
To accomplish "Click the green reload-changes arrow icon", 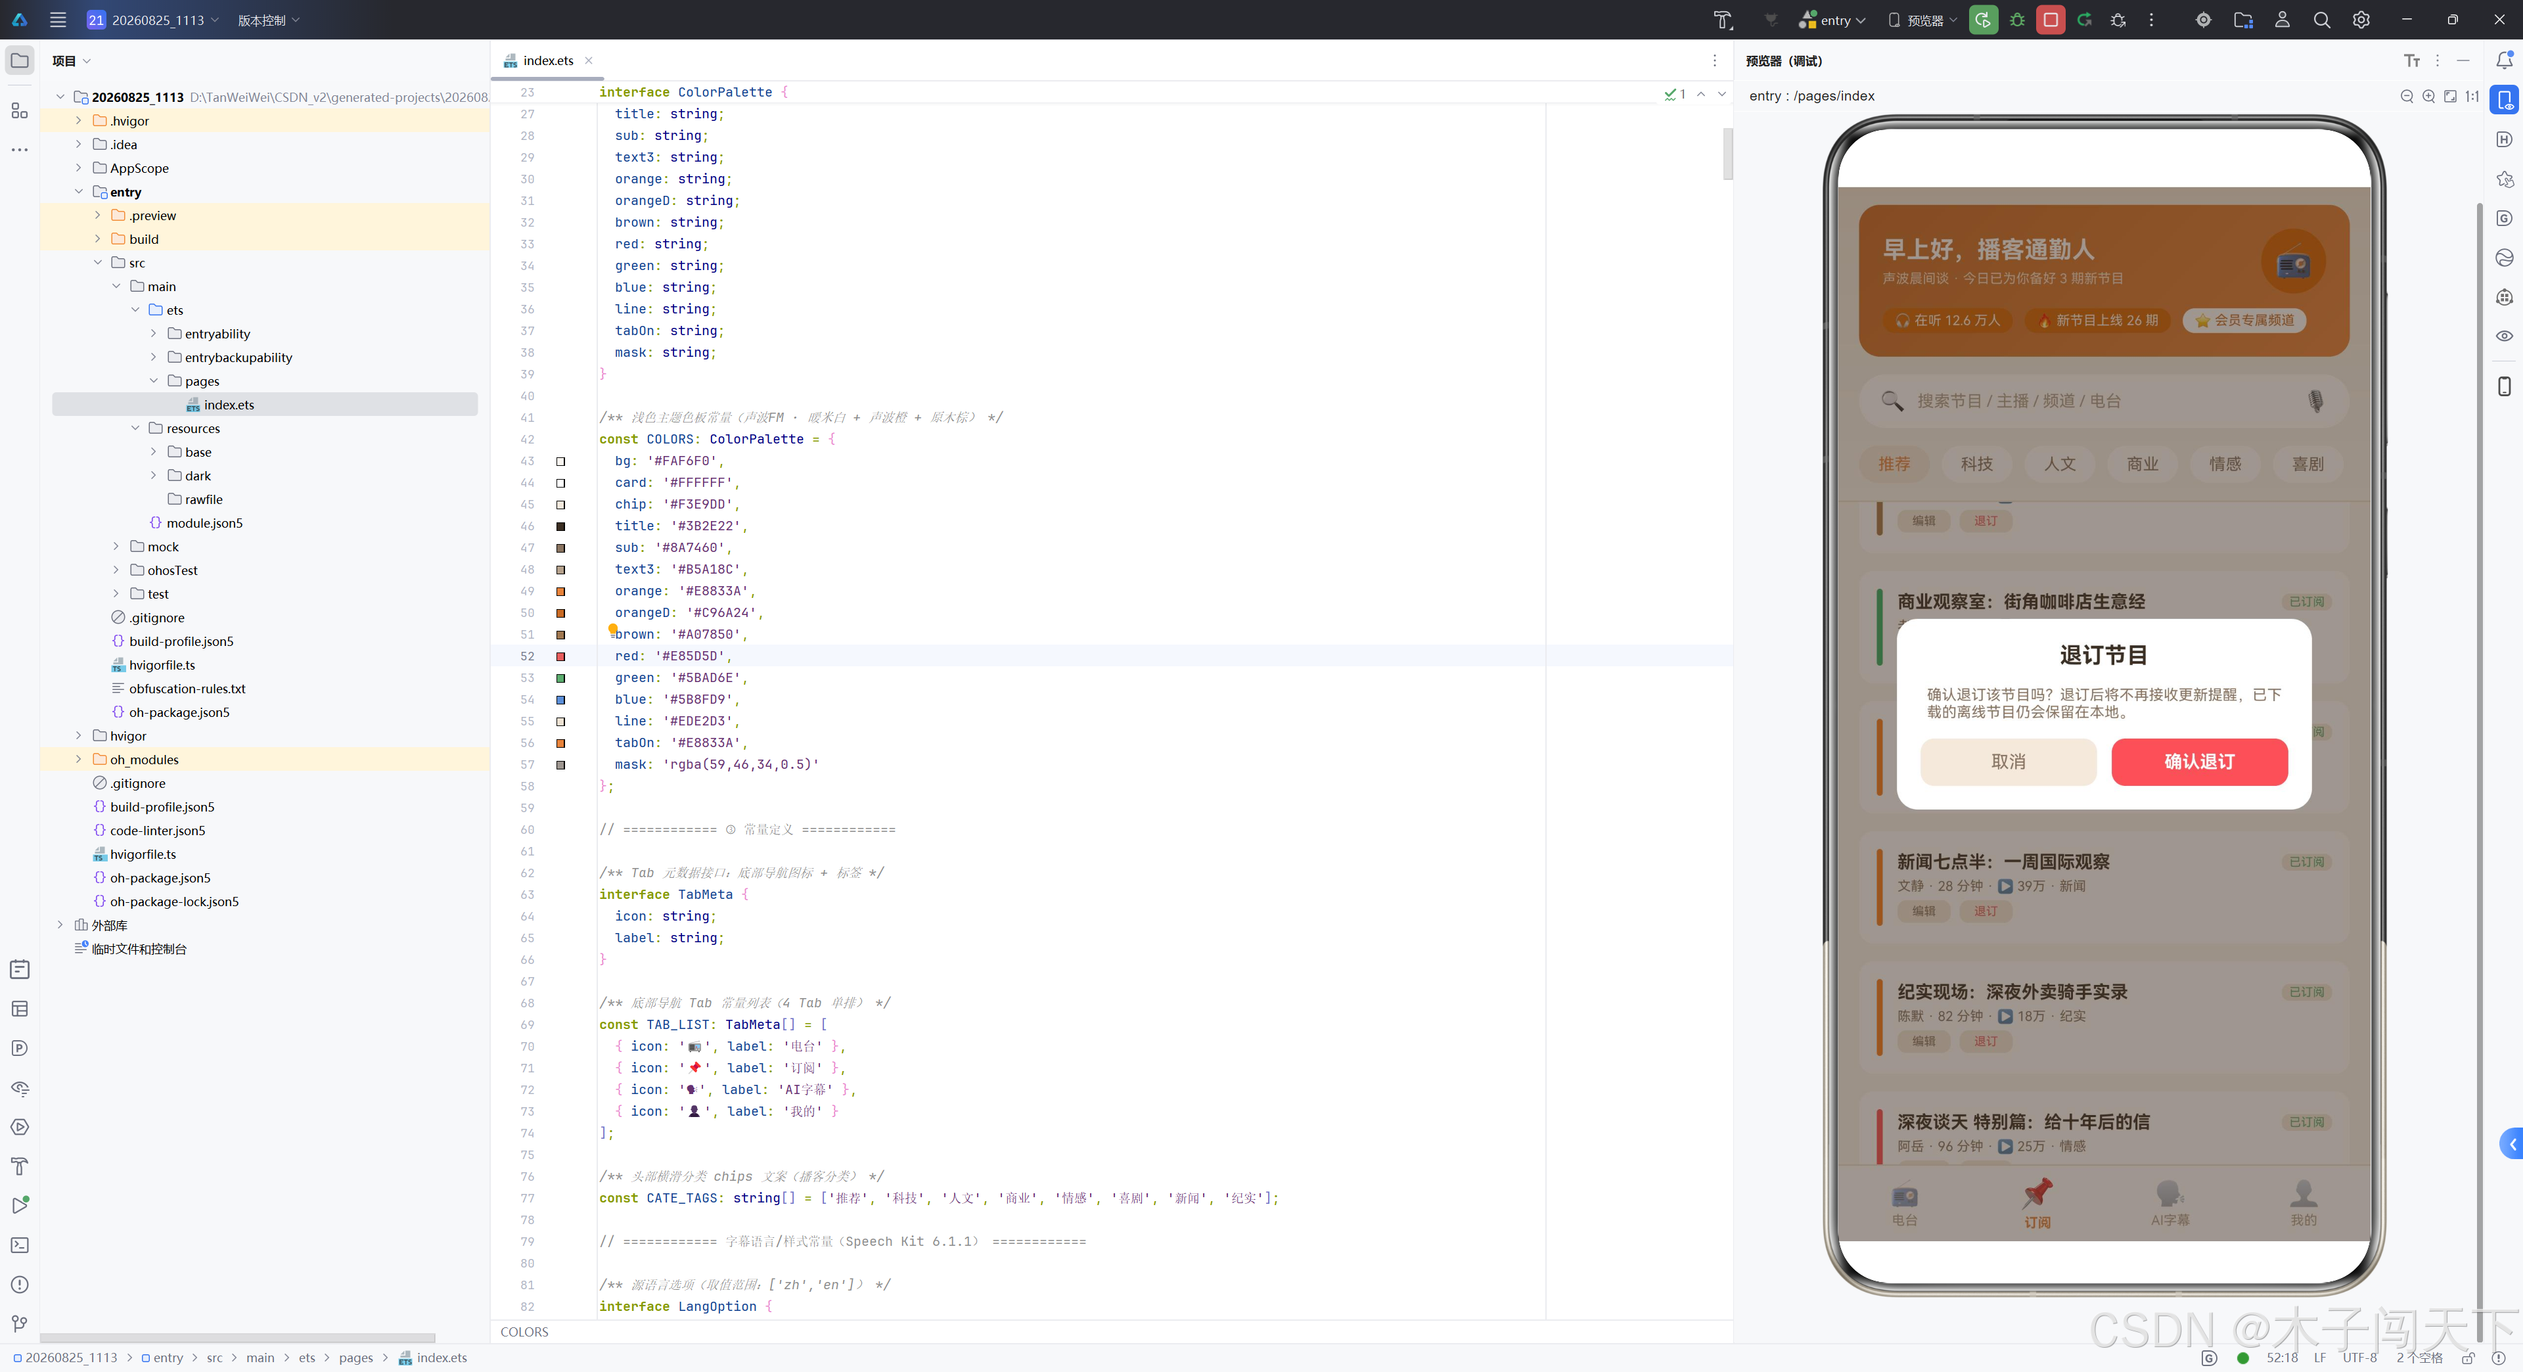I will 2084,20.
